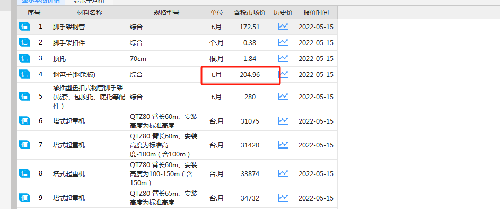Click the price value 0.38
Viewport: 500px width, 209px height.
tap(250, 43)
